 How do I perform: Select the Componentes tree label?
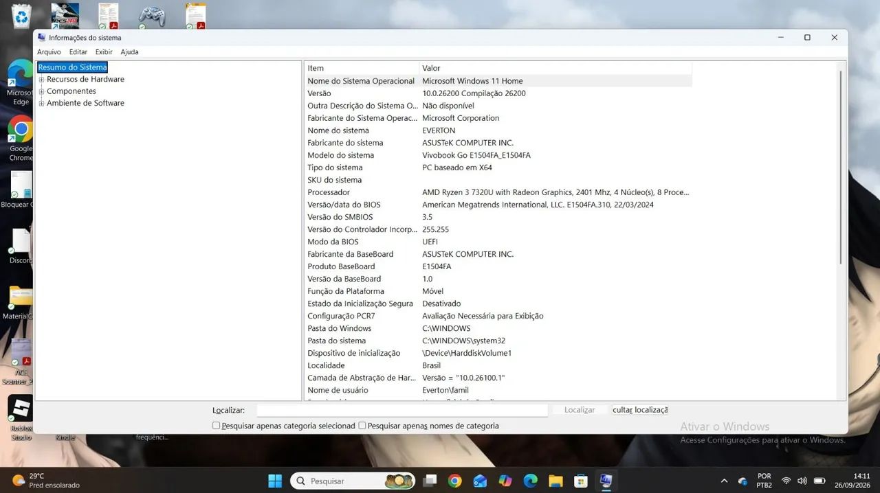[71, 91]
